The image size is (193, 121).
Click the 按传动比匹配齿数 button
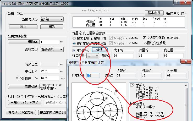pos(21,112)
